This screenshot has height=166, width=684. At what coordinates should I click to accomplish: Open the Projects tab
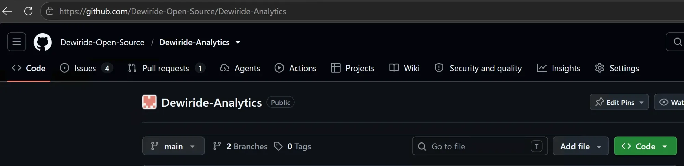pos(353,68)
